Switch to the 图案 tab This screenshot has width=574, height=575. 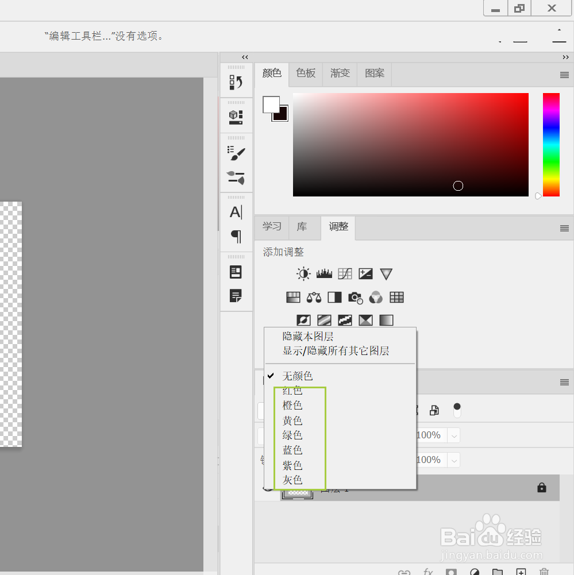(x=375, y=74)
